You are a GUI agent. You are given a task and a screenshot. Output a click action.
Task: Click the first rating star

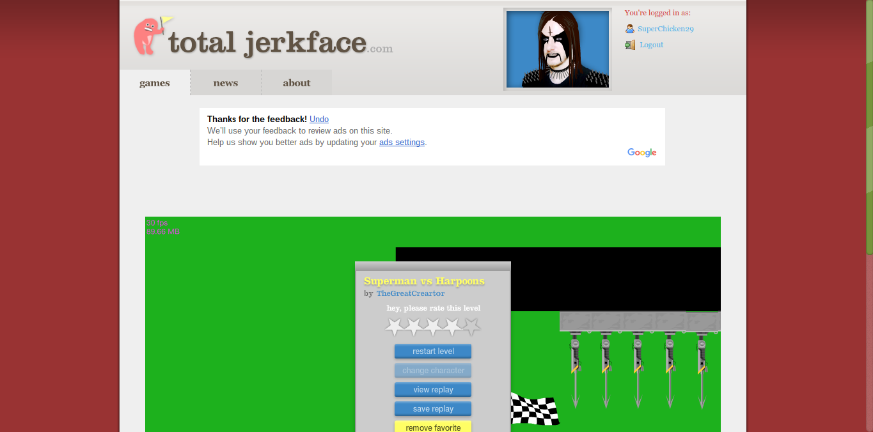393,326
